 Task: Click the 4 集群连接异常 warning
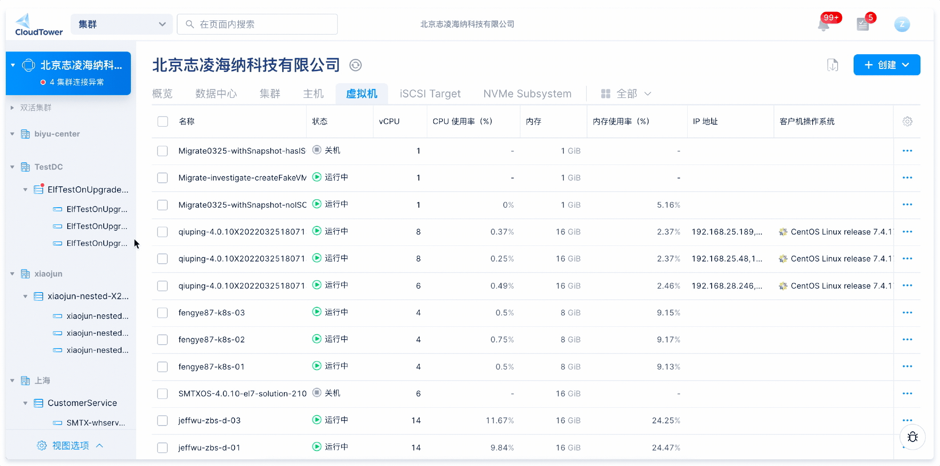pyautogui.click(x=72, y=82)
